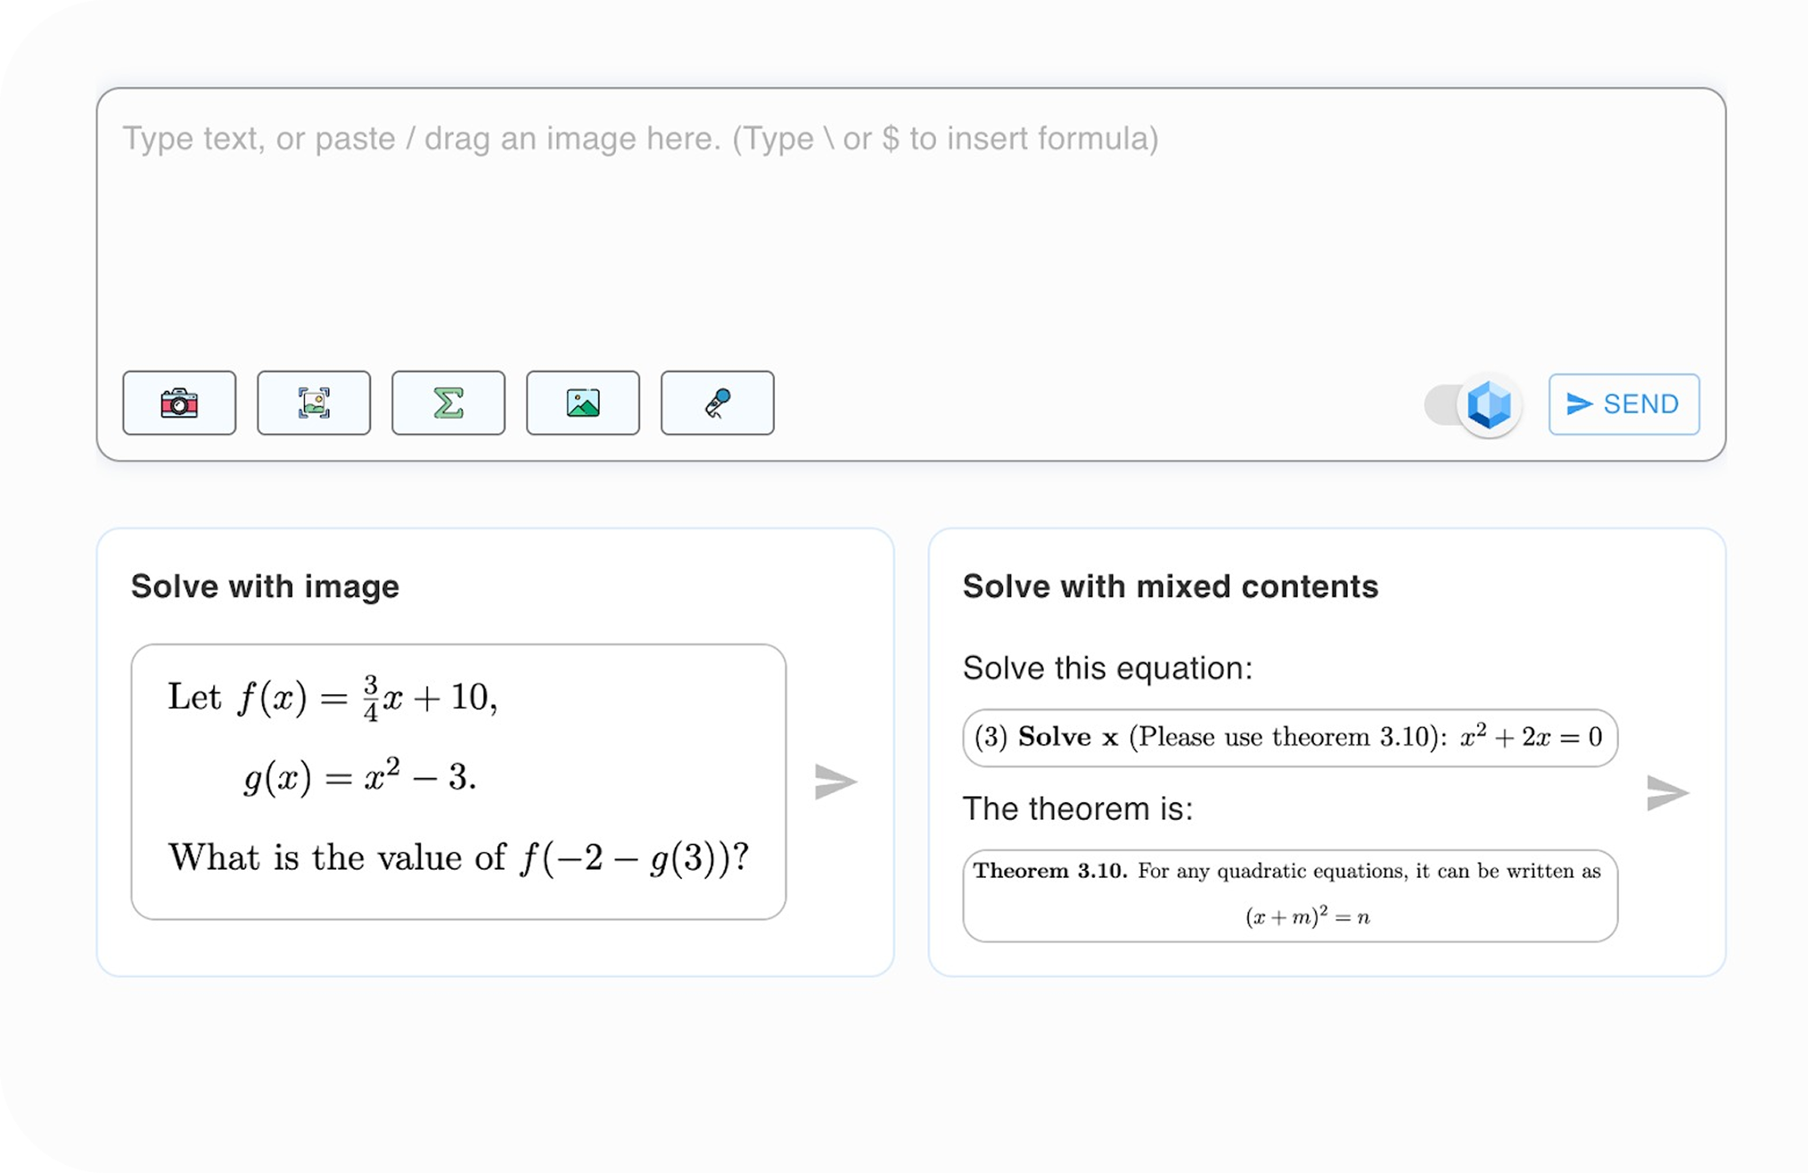This screenshot has height=1173, width=1808.
Task: Click the Theorem 3.10 image box
Action: pos(1289,895)
